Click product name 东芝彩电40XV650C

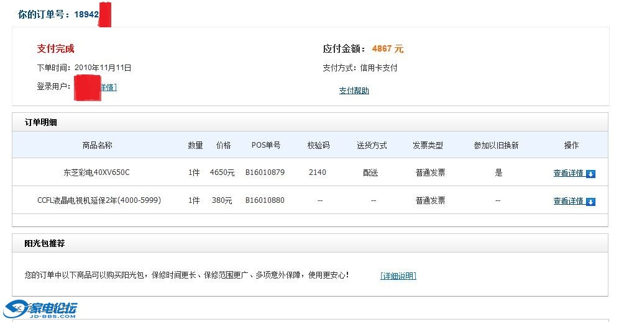96,172
